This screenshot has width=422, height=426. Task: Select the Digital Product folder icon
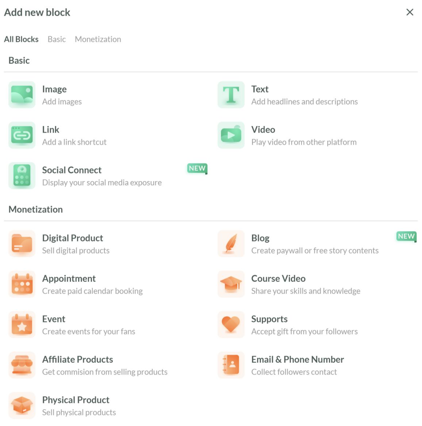[22, 244]
